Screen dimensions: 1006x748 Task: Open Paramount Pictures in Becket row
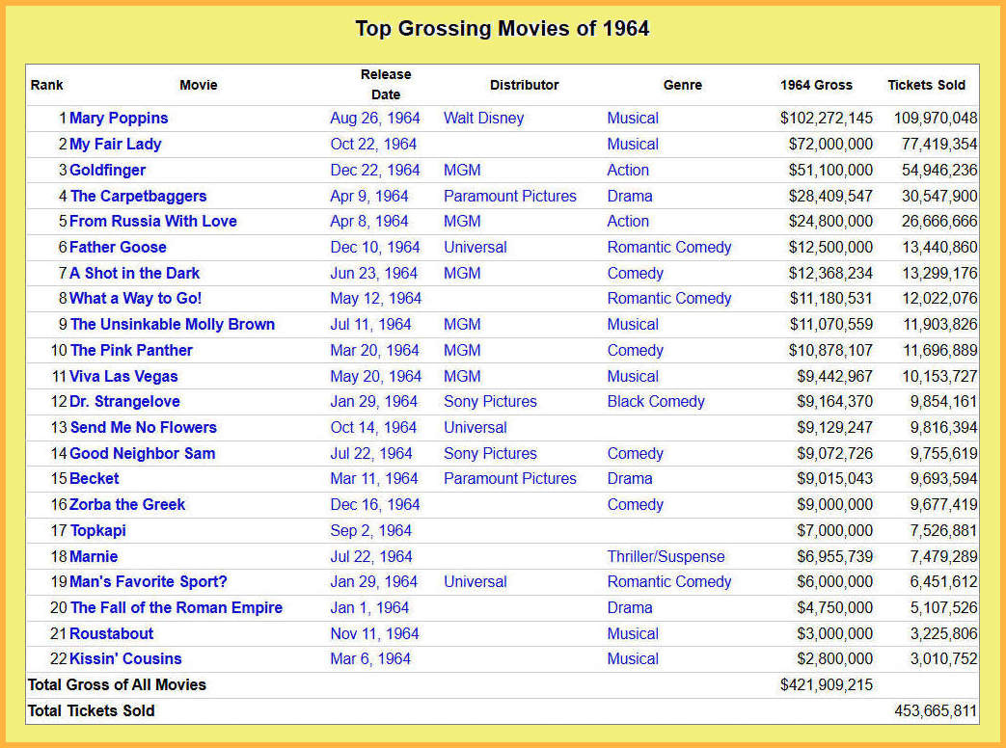(510, 478)
